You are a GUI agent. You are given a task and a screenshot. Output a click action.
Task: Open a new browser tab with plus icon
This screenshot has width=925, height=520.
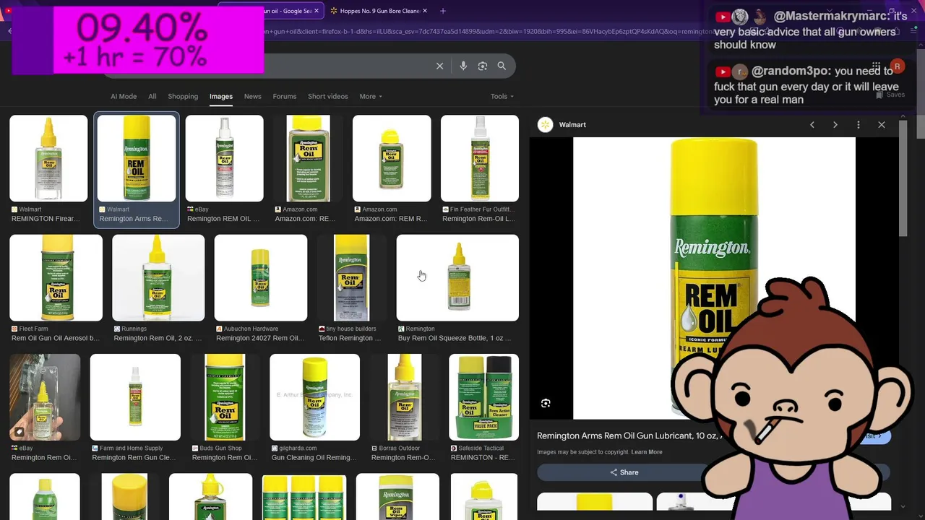443,11
